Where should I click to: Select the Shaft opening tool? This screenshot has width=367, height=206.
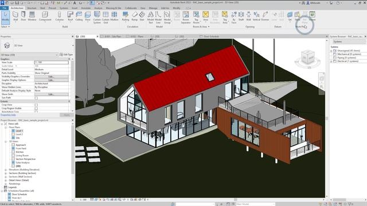[241, 17]
